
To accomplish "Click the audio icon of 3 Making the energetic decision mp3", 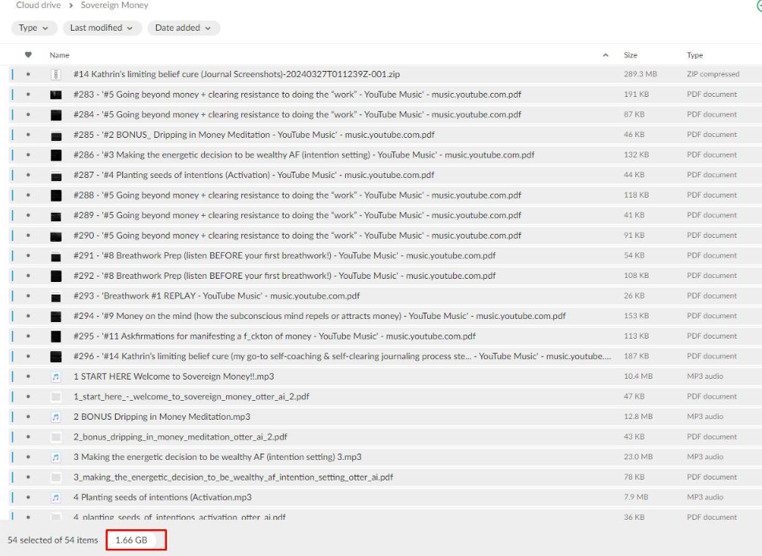I will (56, 457).
